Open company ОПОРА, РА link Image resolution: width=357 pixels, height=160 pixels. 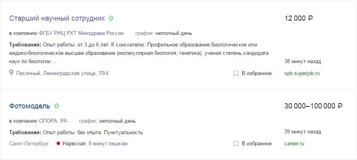point(53,121)
